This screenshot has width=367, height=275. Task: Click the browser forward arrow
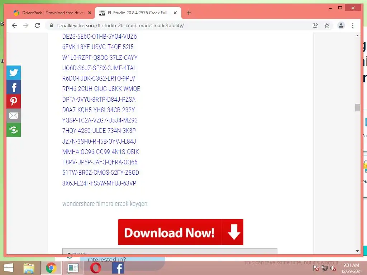coord(26,25)
